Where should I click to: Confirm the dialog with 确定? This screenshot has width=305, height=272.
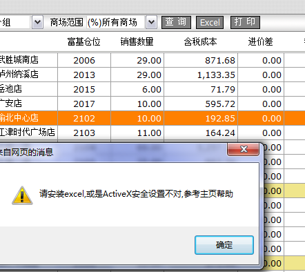(x=224, y=245)
